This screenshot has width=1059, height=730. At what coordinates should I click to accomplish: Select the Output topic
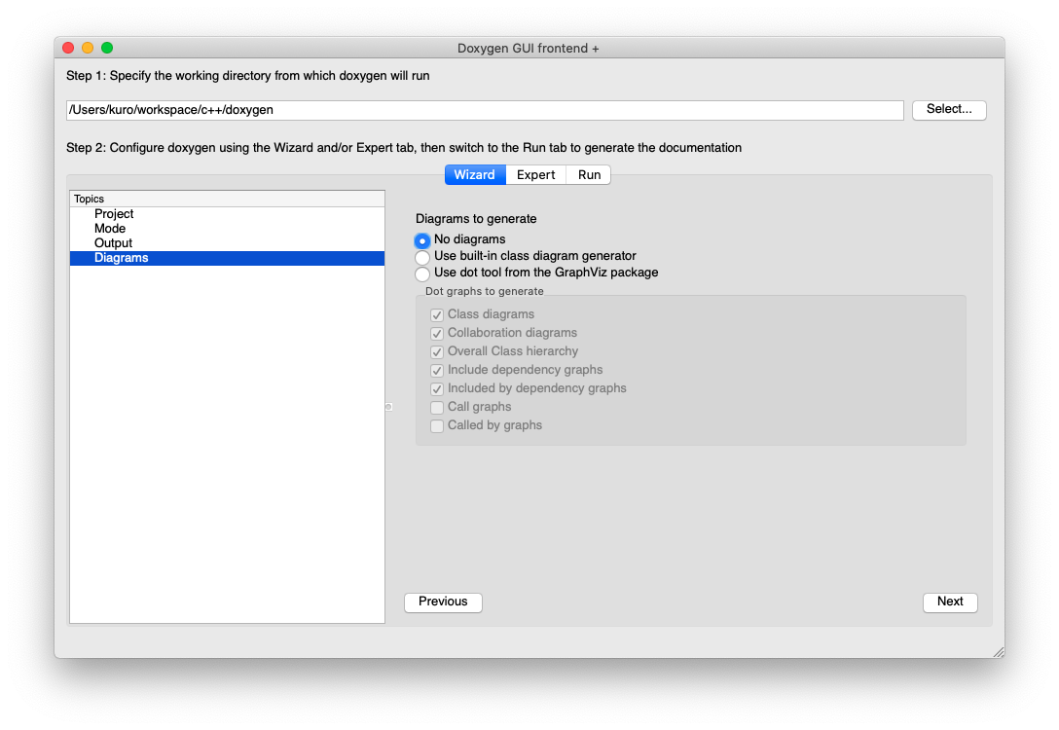click(227, 243)
